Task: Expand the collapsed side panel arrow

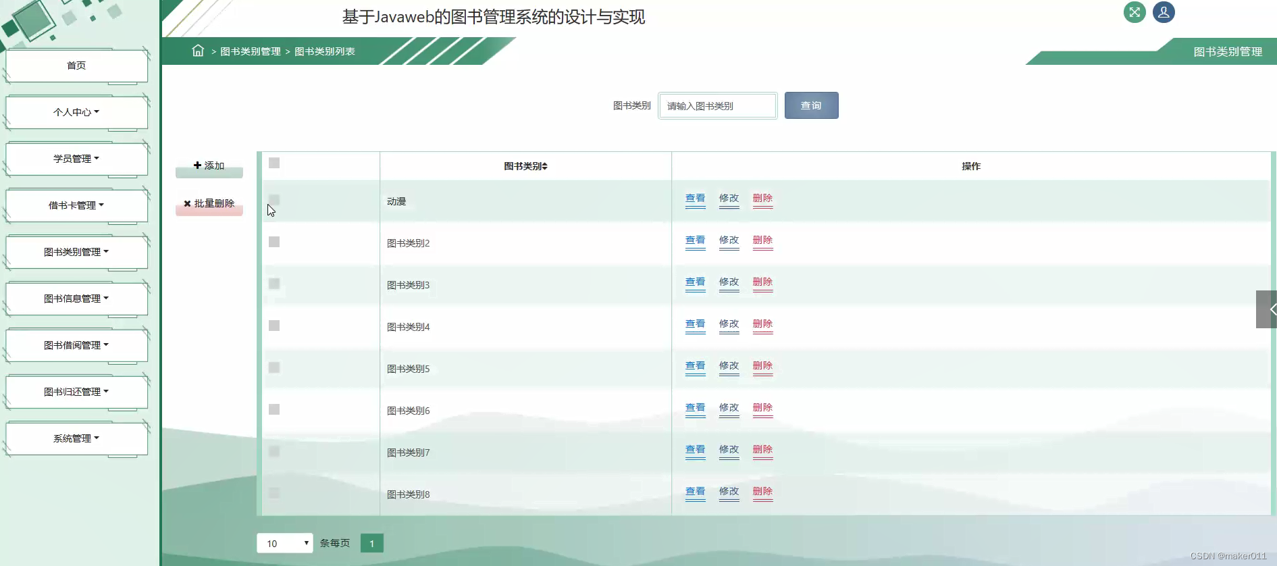Action: coord(1267,309)
